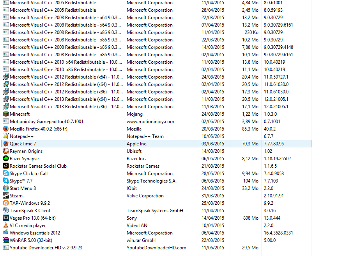The width and height of the screenshot is (345, 256).
Task: Click the TeamSpeak 3 Client icon
Action: (6, 211)
